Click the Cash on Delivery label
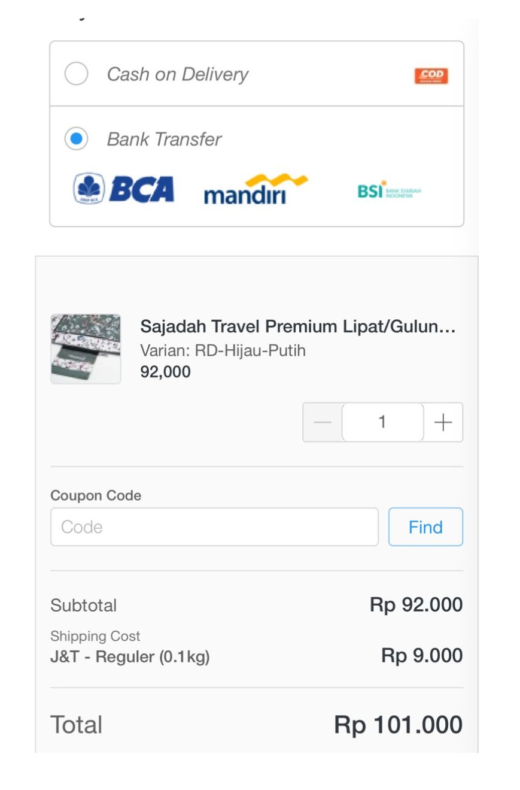This screenshot has height=790, width=520. click(177, 74)
